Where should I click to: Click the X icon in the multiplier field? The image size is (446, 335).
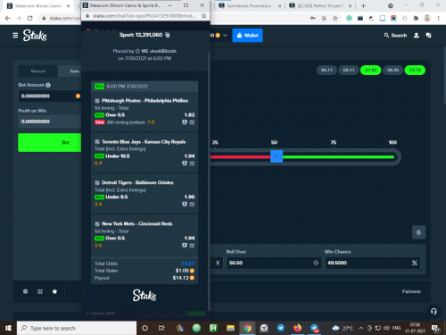(x=218, y=263)
